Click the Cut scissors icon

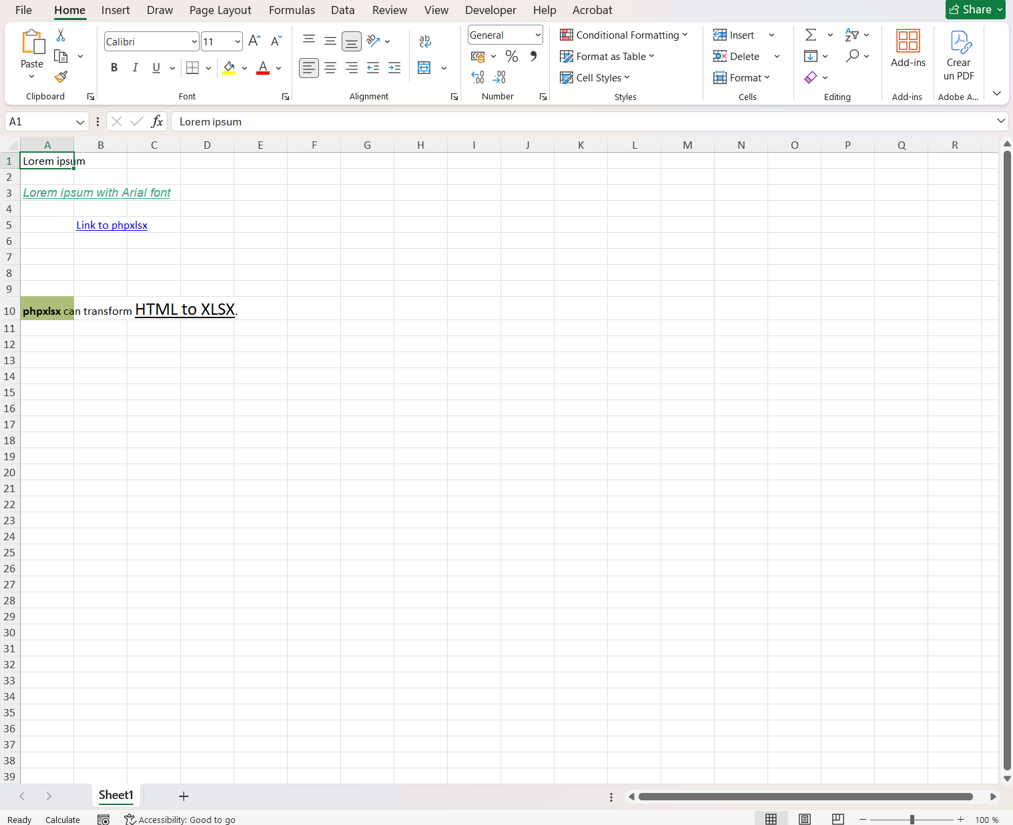click(61, 35)
